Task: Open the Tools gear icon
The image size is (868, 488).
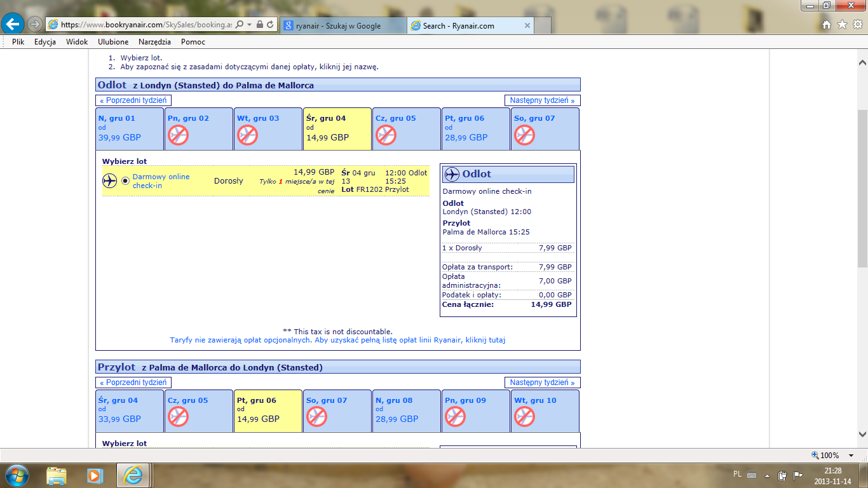Action: tap(857, 25)
